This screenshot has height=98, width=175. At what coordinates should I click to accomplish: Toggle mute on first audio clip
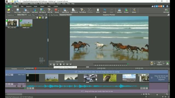tap(30, 88)
